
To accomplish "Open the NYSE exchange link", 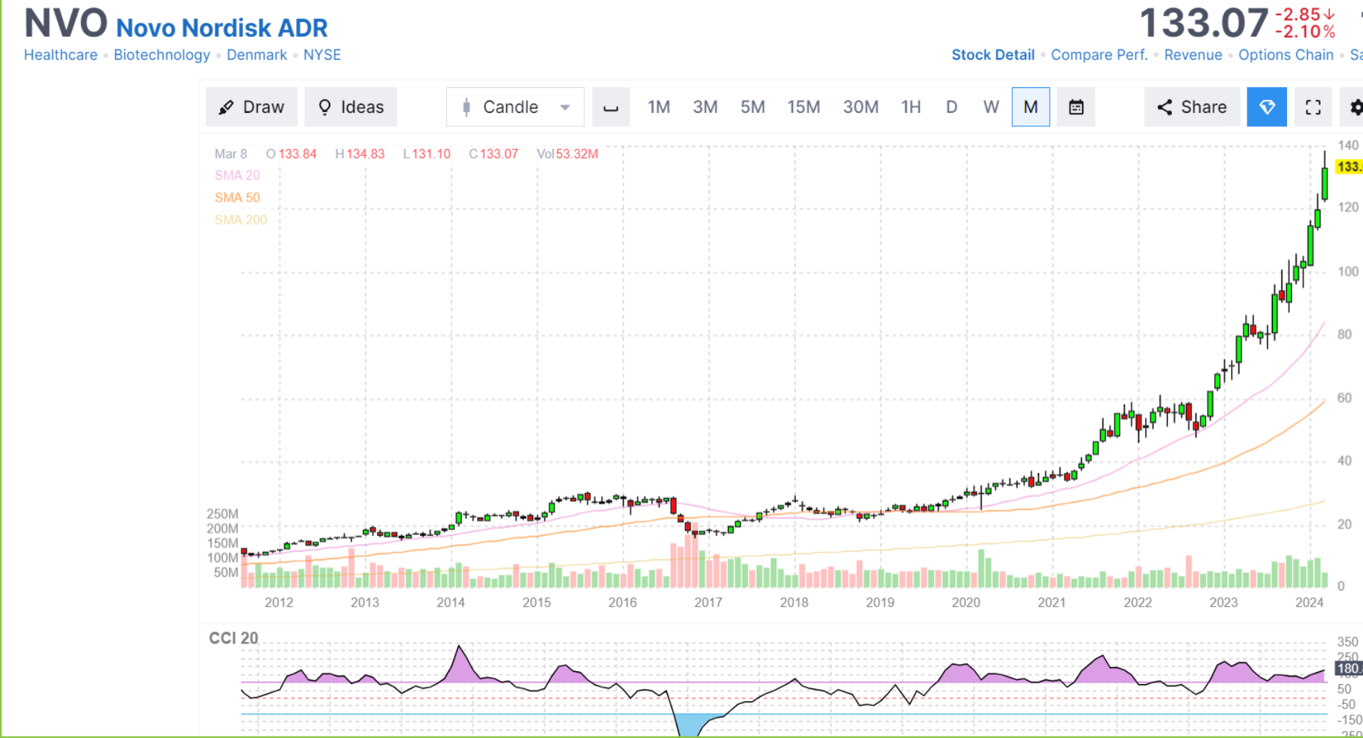I will (322, 55).
